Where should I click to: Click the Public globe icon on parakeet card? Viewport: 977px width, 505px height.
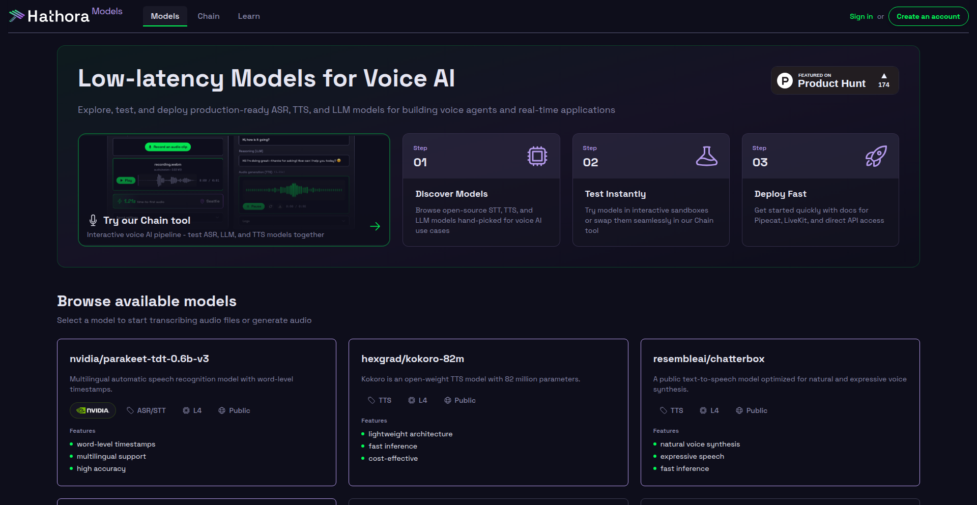[222, 410]
